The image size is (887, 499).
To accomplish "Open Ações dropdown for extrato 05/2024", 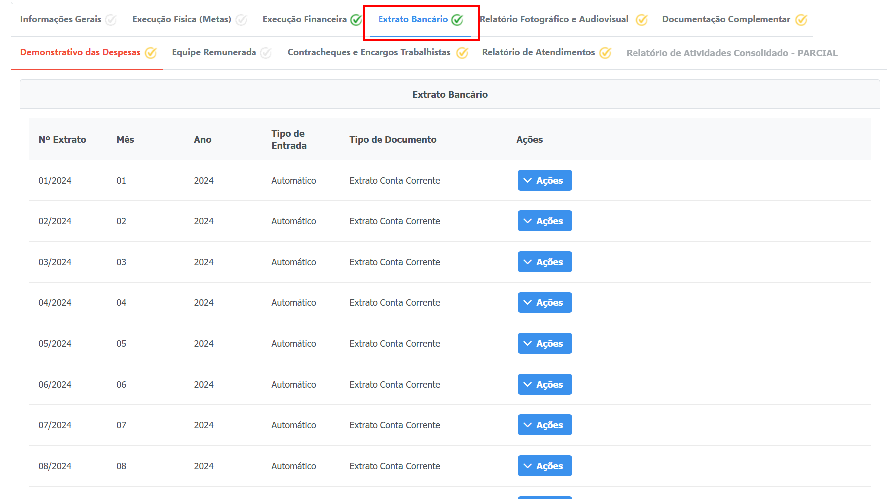I will (545, 343).
